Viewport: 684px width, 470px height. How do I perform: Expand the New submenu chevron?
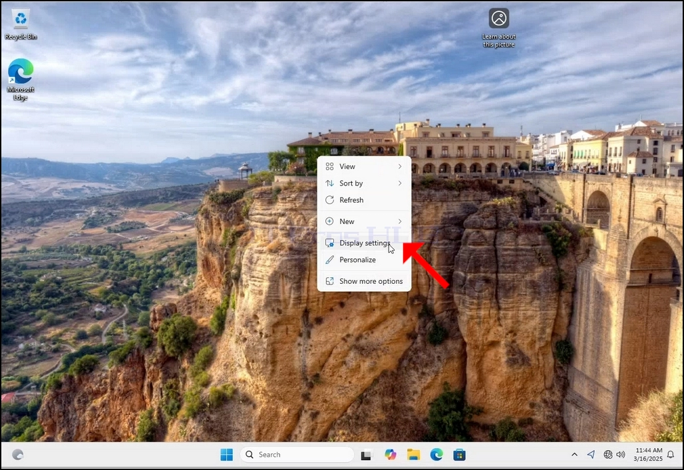click(400, 221)
